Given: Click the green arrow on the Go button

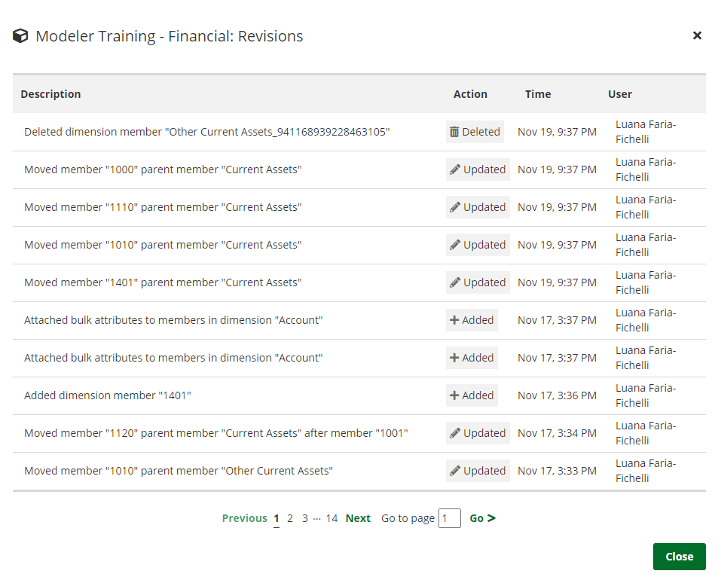Looking at the screenshot, I should click(x=491, y=517).
